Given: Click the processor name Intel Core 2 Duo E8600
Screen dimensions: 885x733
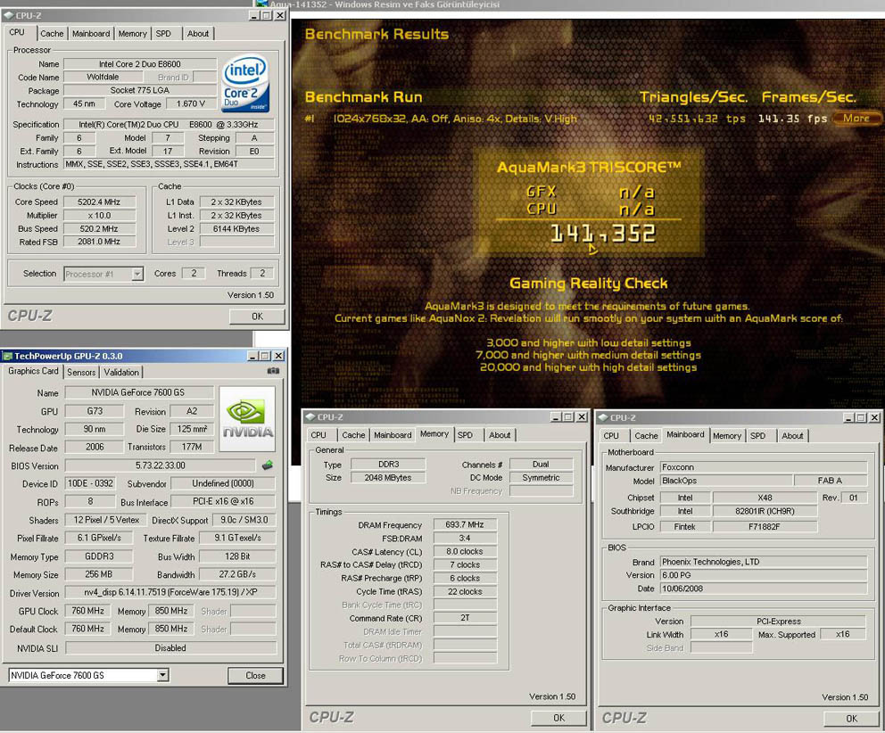Looking at the screenshot, I should click(x=140, y=64).
